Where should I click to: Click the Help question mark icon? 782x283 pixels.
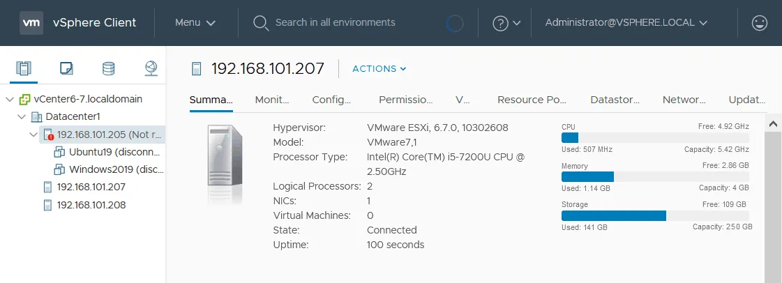click(500, 23)
